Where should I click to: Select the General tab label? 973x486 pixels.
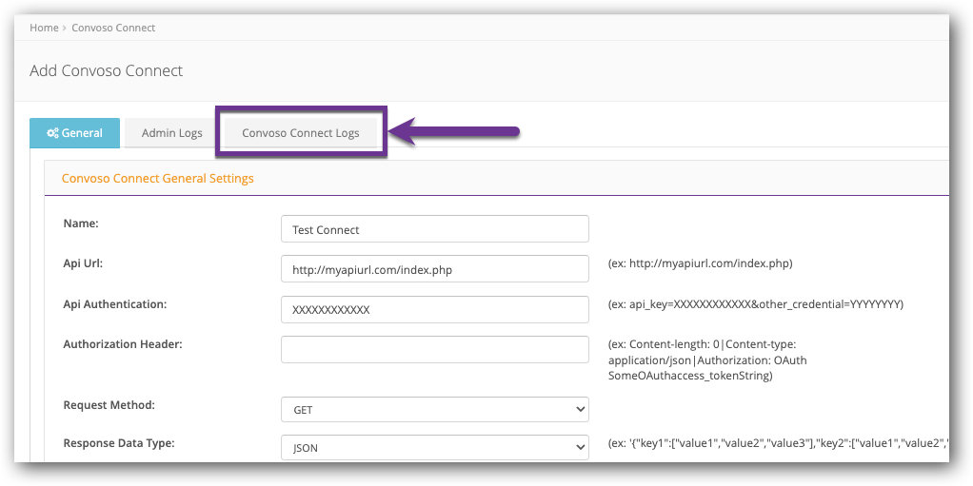point(82,132)
